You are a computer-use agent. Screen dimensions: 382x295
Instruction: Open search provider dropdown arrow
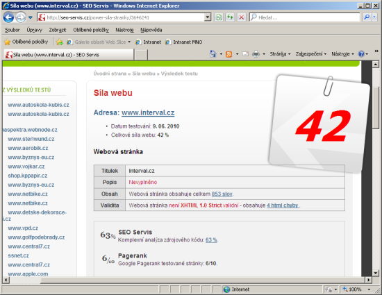(374, 17)
